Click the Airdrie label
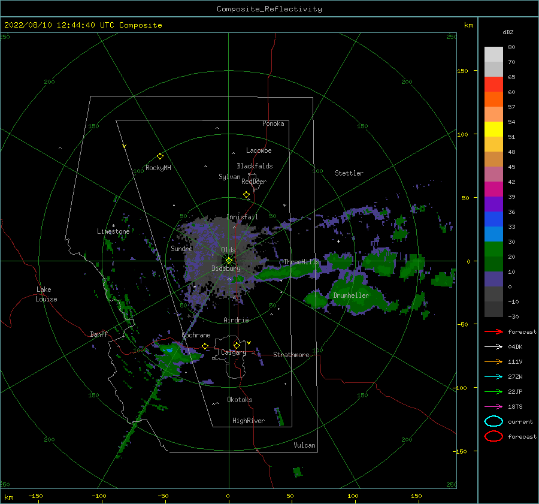 tap(236, 320)
